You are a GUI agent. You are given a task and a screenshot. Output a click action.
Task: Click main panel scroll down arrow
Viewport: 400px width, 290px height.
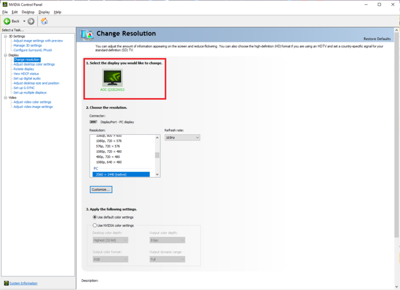pos(397,287)
